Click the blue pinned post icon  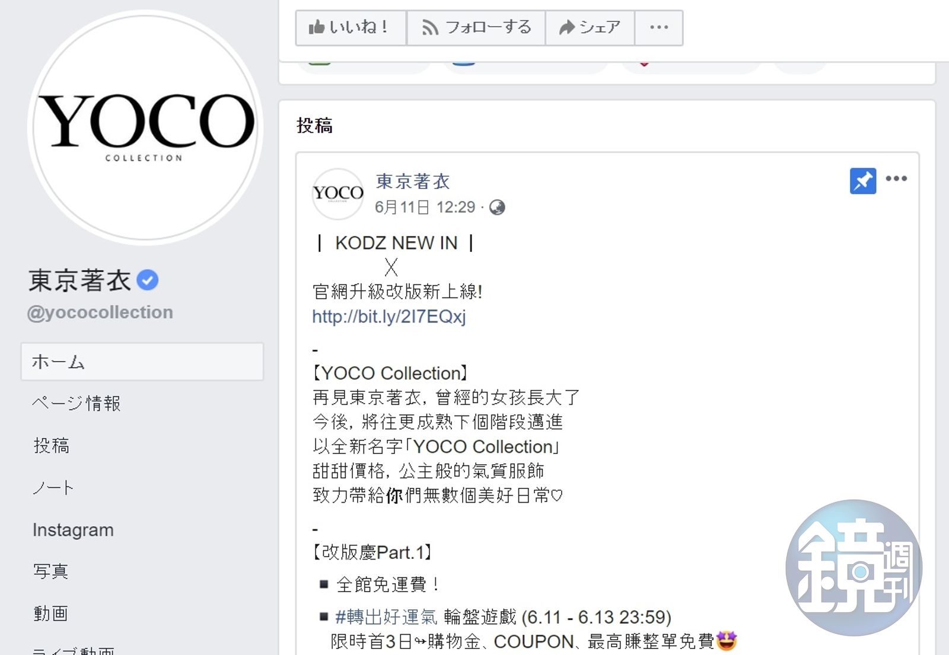click(863, 181)
